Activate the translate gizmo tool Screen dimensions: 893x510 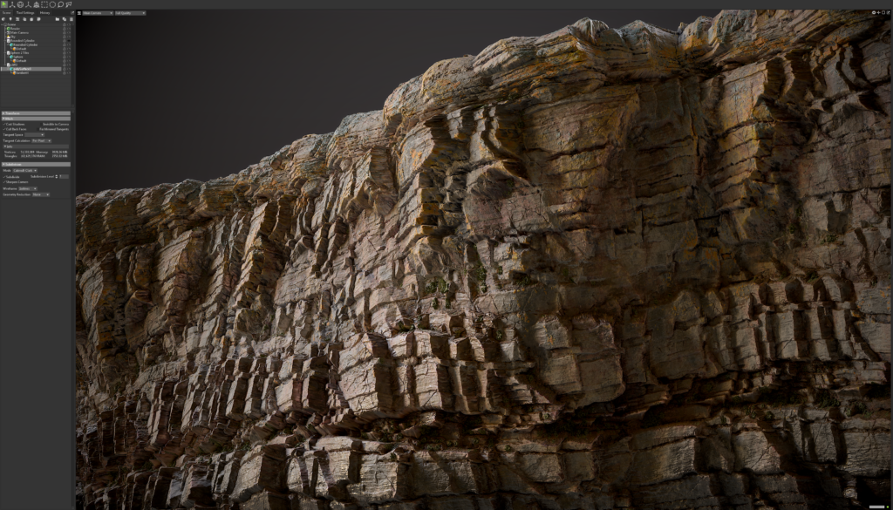coord(12,4)
